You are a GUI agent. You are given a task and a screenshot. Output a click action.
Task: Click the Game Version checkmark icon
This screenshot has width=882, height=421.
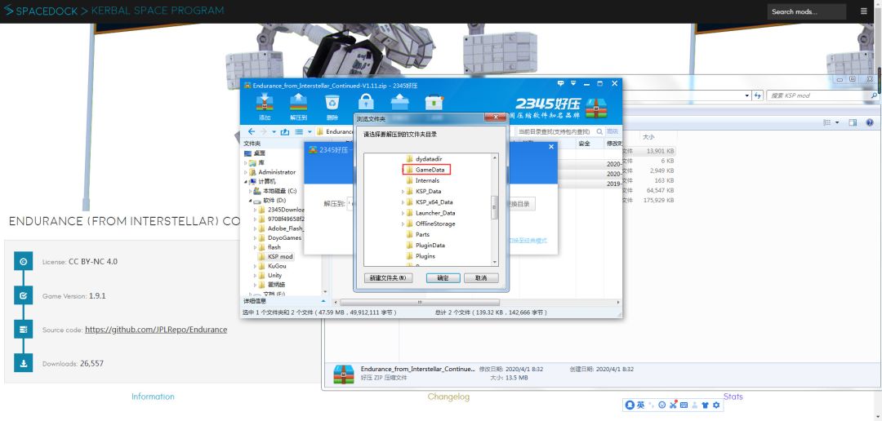(23, 295)
